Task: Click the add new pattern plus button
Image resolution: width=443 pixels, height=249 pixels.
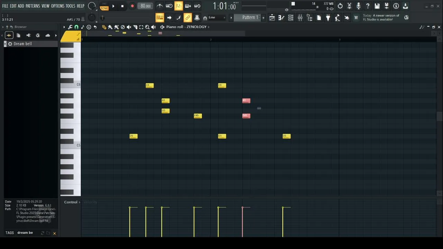Action: coord(263,18)
